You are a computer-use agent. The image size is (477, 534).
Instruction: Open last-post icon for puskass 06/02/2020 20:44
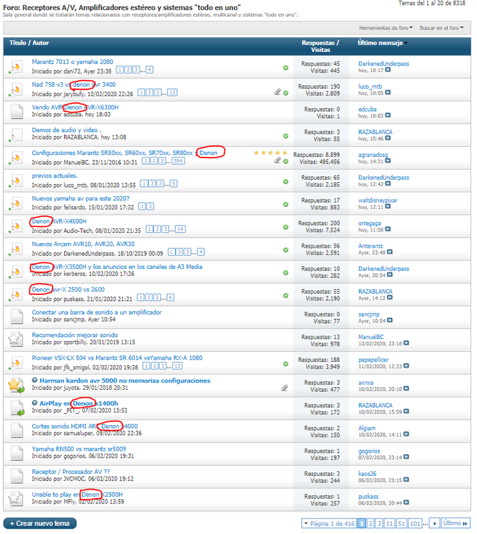click(x=406, y=503)
